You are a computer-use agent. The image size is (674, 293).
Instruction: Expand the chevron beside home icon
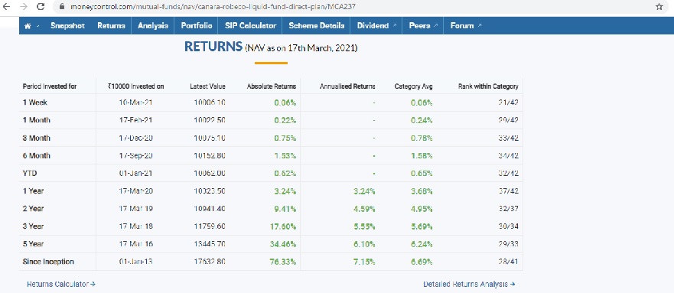pos(37,26)
